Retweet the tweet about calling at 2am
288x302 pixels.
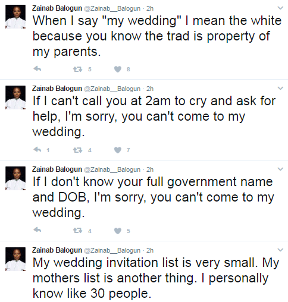point(77,150)
